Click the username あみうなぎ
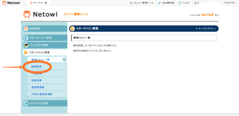Screen dimensions: 239x116 207,15
